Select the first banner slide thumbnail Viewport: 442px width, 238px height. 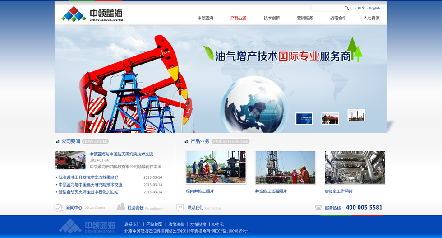[x=304, y=118]
